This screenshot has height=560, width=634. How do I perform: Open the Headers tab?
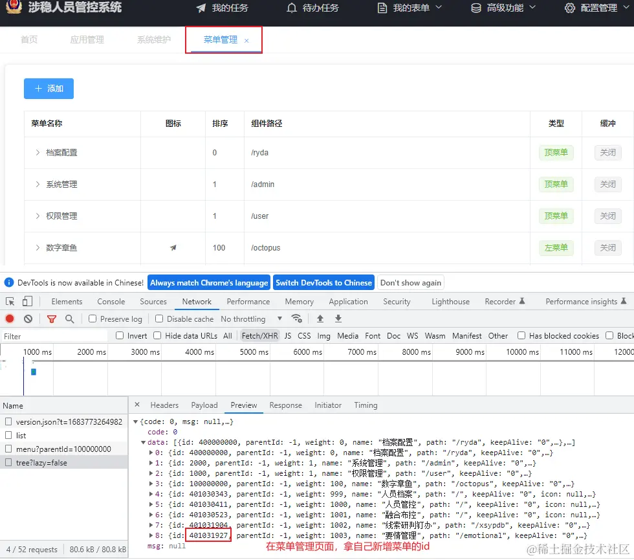[164, 405]
